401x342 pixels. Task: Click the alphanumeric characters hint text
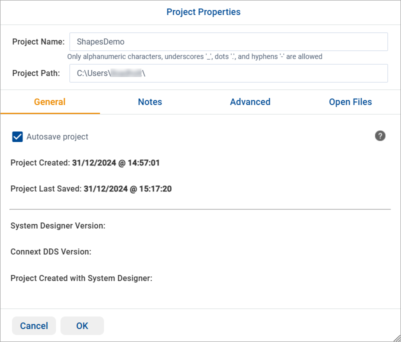pos(195,56)
